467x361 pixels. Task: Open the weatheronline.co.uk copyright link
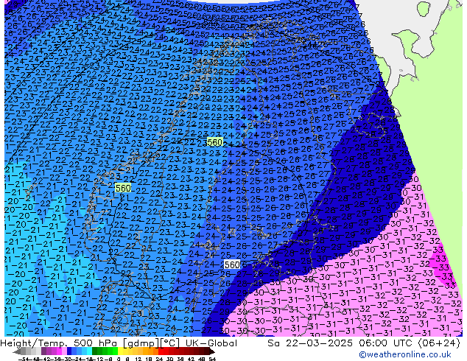pos(416,354)
